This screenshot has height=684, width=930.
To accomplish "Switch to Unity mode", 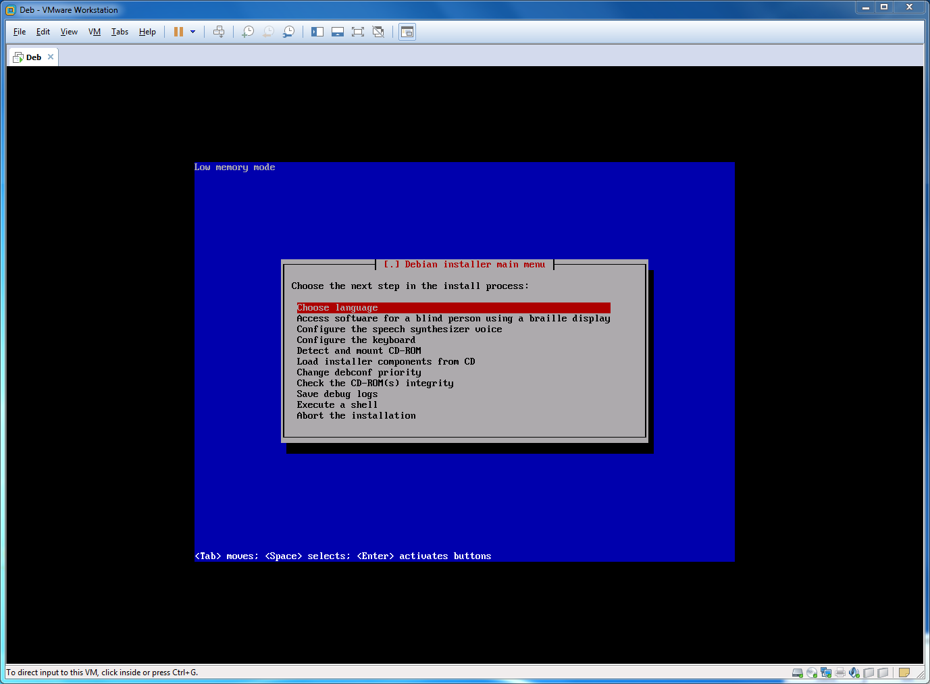I will coord(378,32).
